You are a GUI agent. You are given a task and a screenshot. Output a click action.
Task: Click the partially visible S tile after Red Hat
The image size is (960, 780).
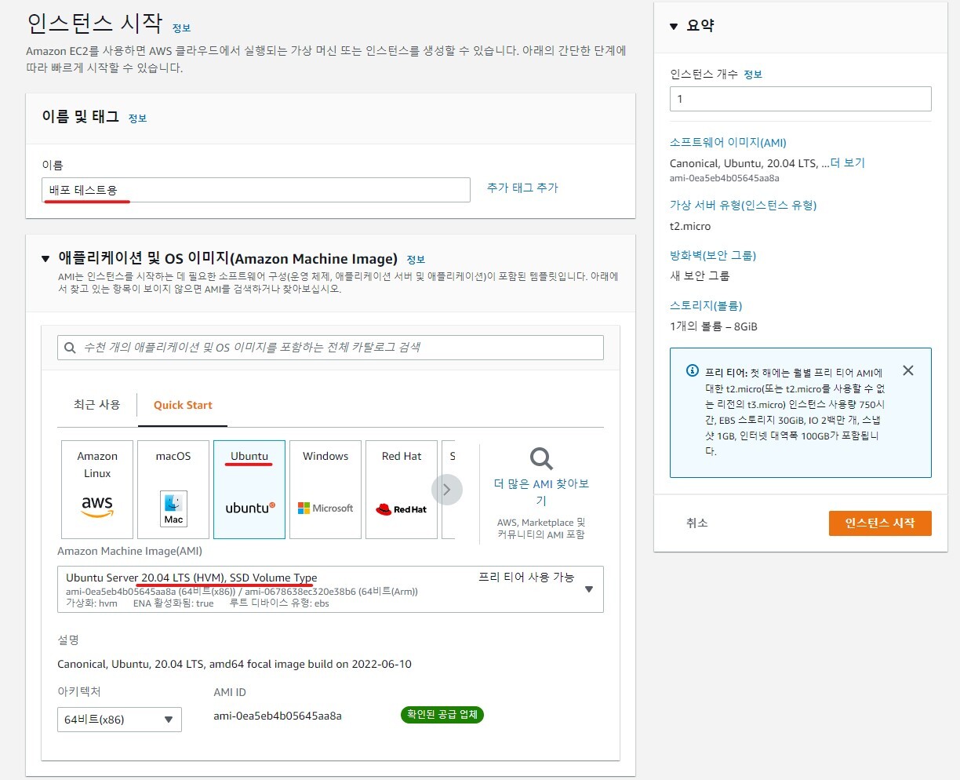tap(449, 490)
